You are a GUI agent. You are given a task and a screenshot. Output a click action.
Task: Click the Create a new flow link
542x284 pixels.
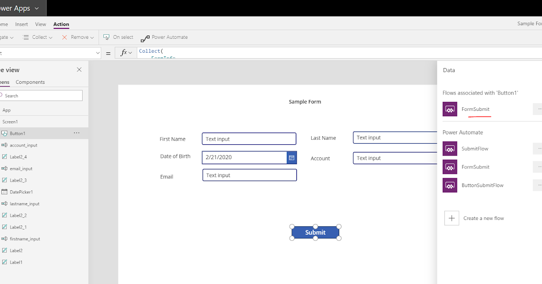coord(483,218)
